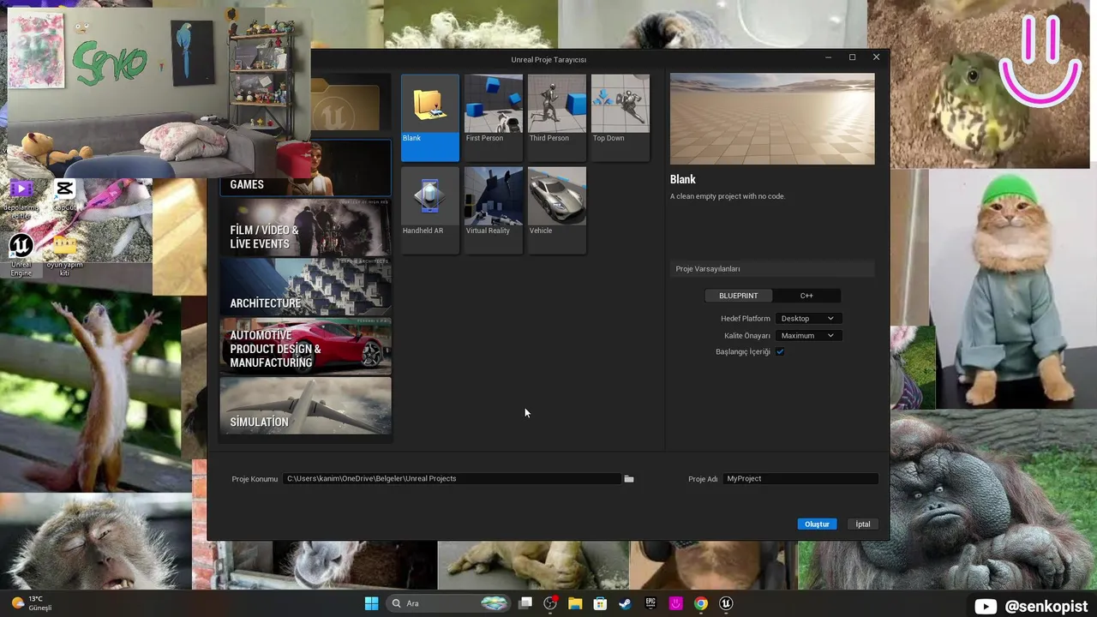Click the 'A clean empty project with no code.' description
The image size is (1097, 617).
(728, 196)
